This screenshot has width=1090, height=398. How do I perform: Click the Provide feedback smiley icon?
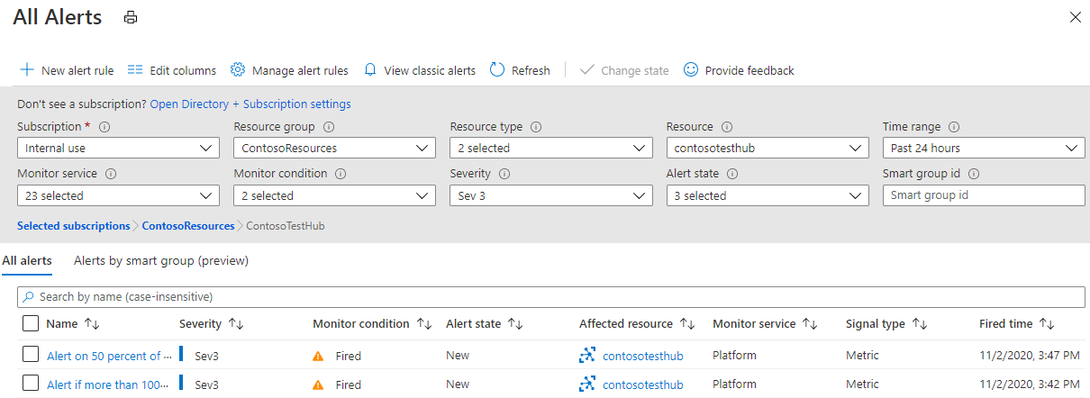tap(691, 70)
